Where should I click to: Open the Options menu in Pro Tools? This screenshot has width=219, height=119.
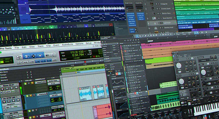[x=79, y=44]
